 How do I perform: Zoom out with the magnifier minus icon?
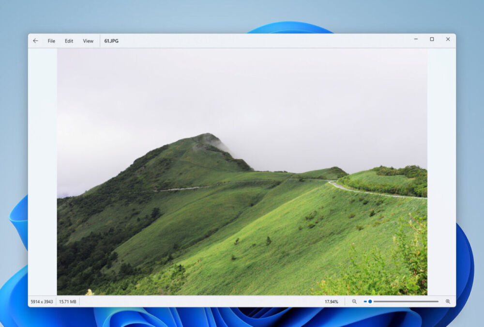(355, 301)
